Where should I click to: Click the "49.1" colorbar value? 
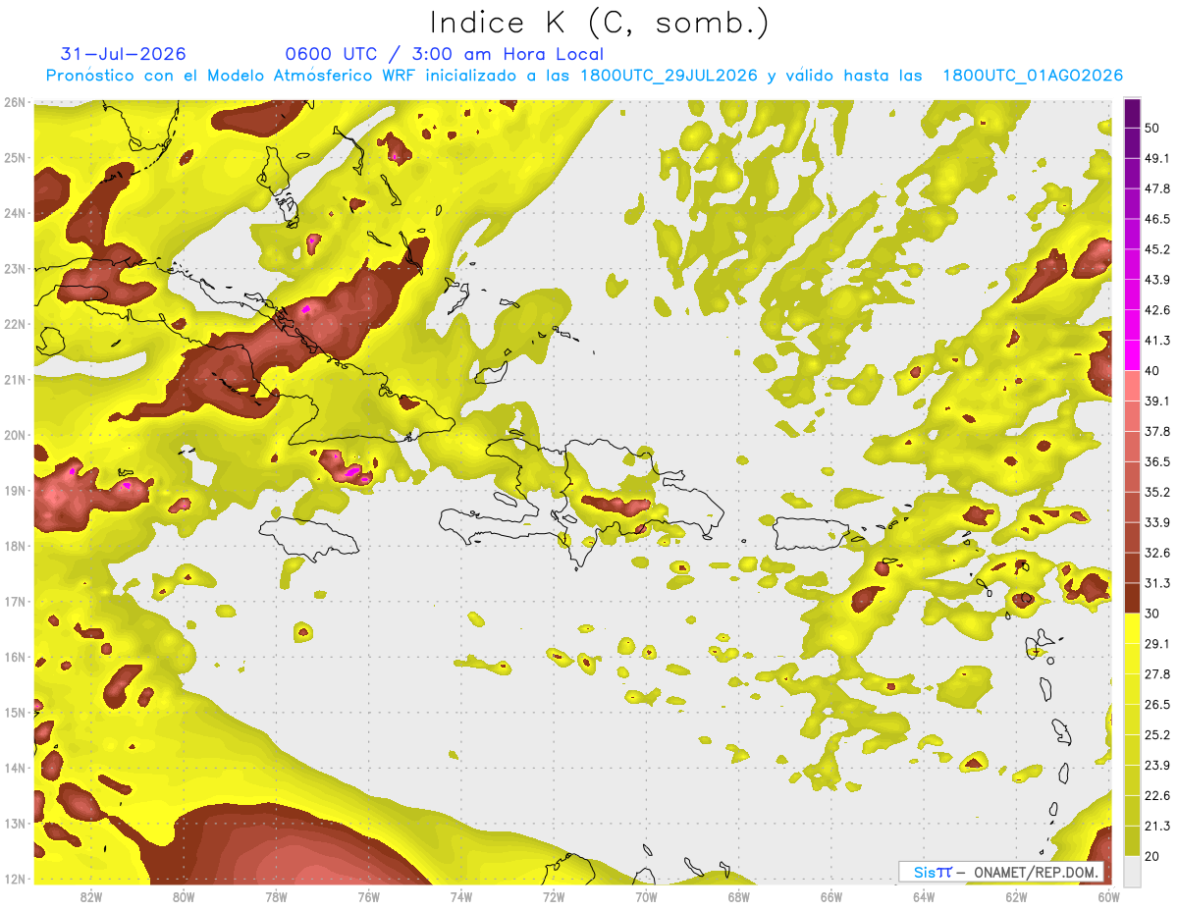coord(1158,158)
